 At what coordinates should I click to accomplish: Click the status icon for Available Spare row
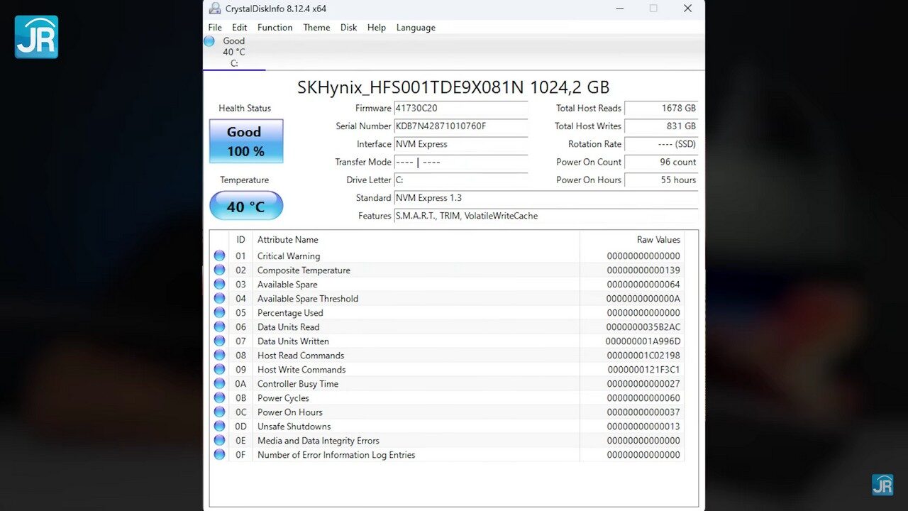tap(219, 285)
